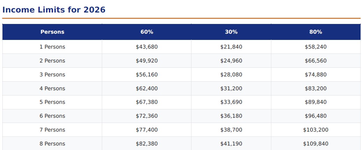The height and width of the screenshot is (150, 362).
Task: Click the $83,200 value
Action: click(316, 89)
